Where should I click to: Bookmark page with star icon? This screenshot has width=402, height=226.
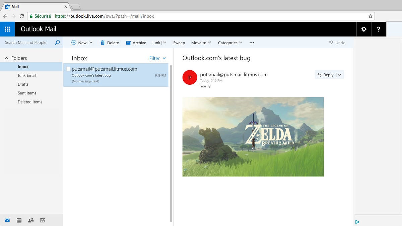pyautogui.click(x=370, y=16)
